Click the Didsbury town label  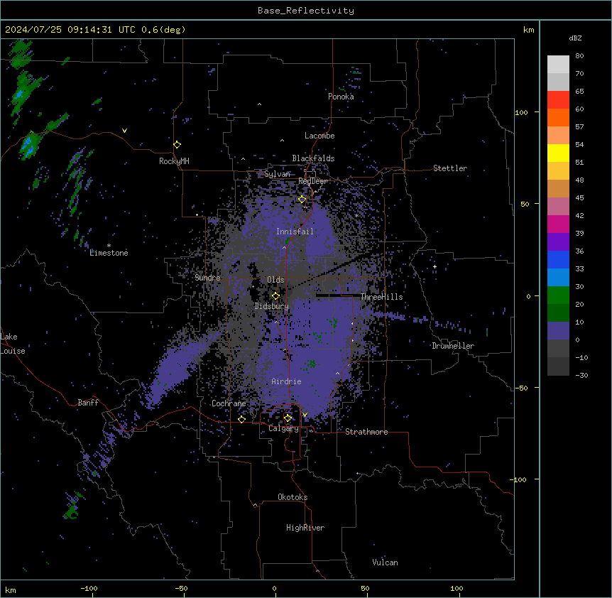[x=271, y=306]
